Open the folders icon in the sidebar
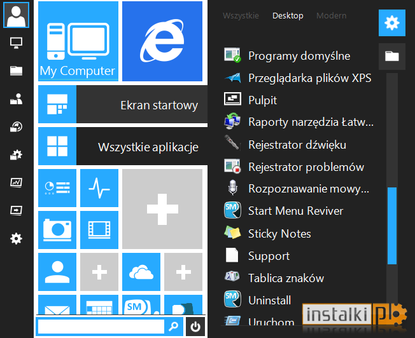Screen dimensions: 415x338 16,71
